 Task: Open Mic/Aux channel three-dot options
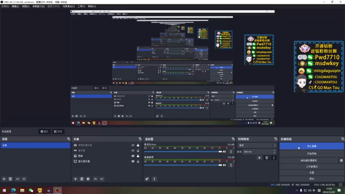[231, 152]
